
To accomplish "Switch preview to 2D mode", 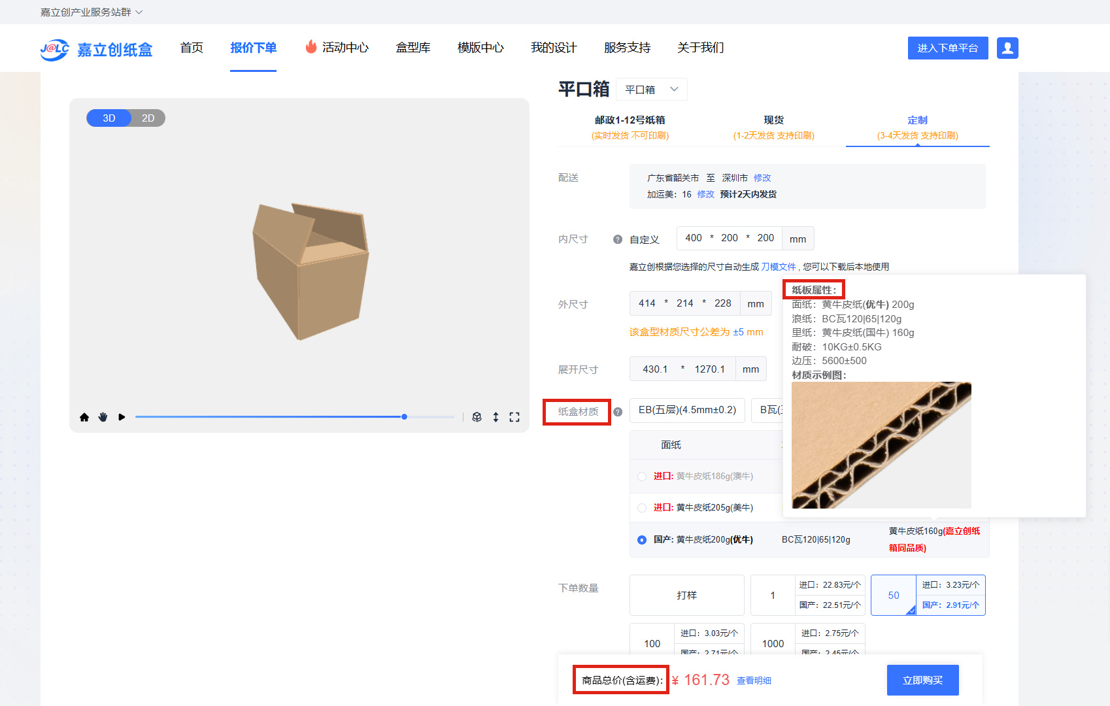I will (148, 118).
